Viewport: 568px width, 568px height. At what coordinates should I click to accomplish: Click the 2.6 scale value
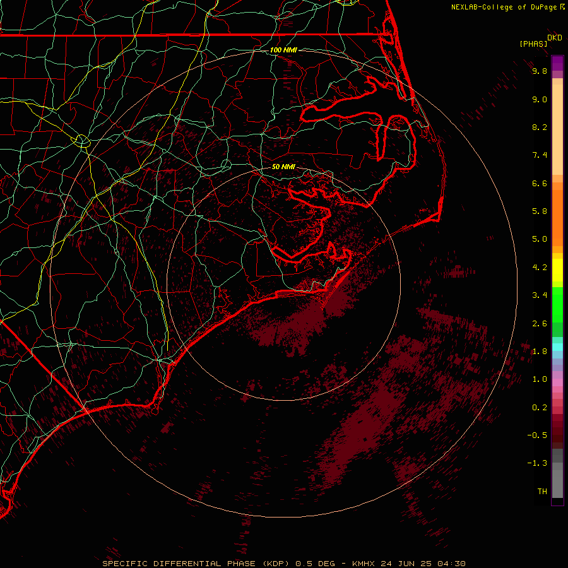click(540, 324)
